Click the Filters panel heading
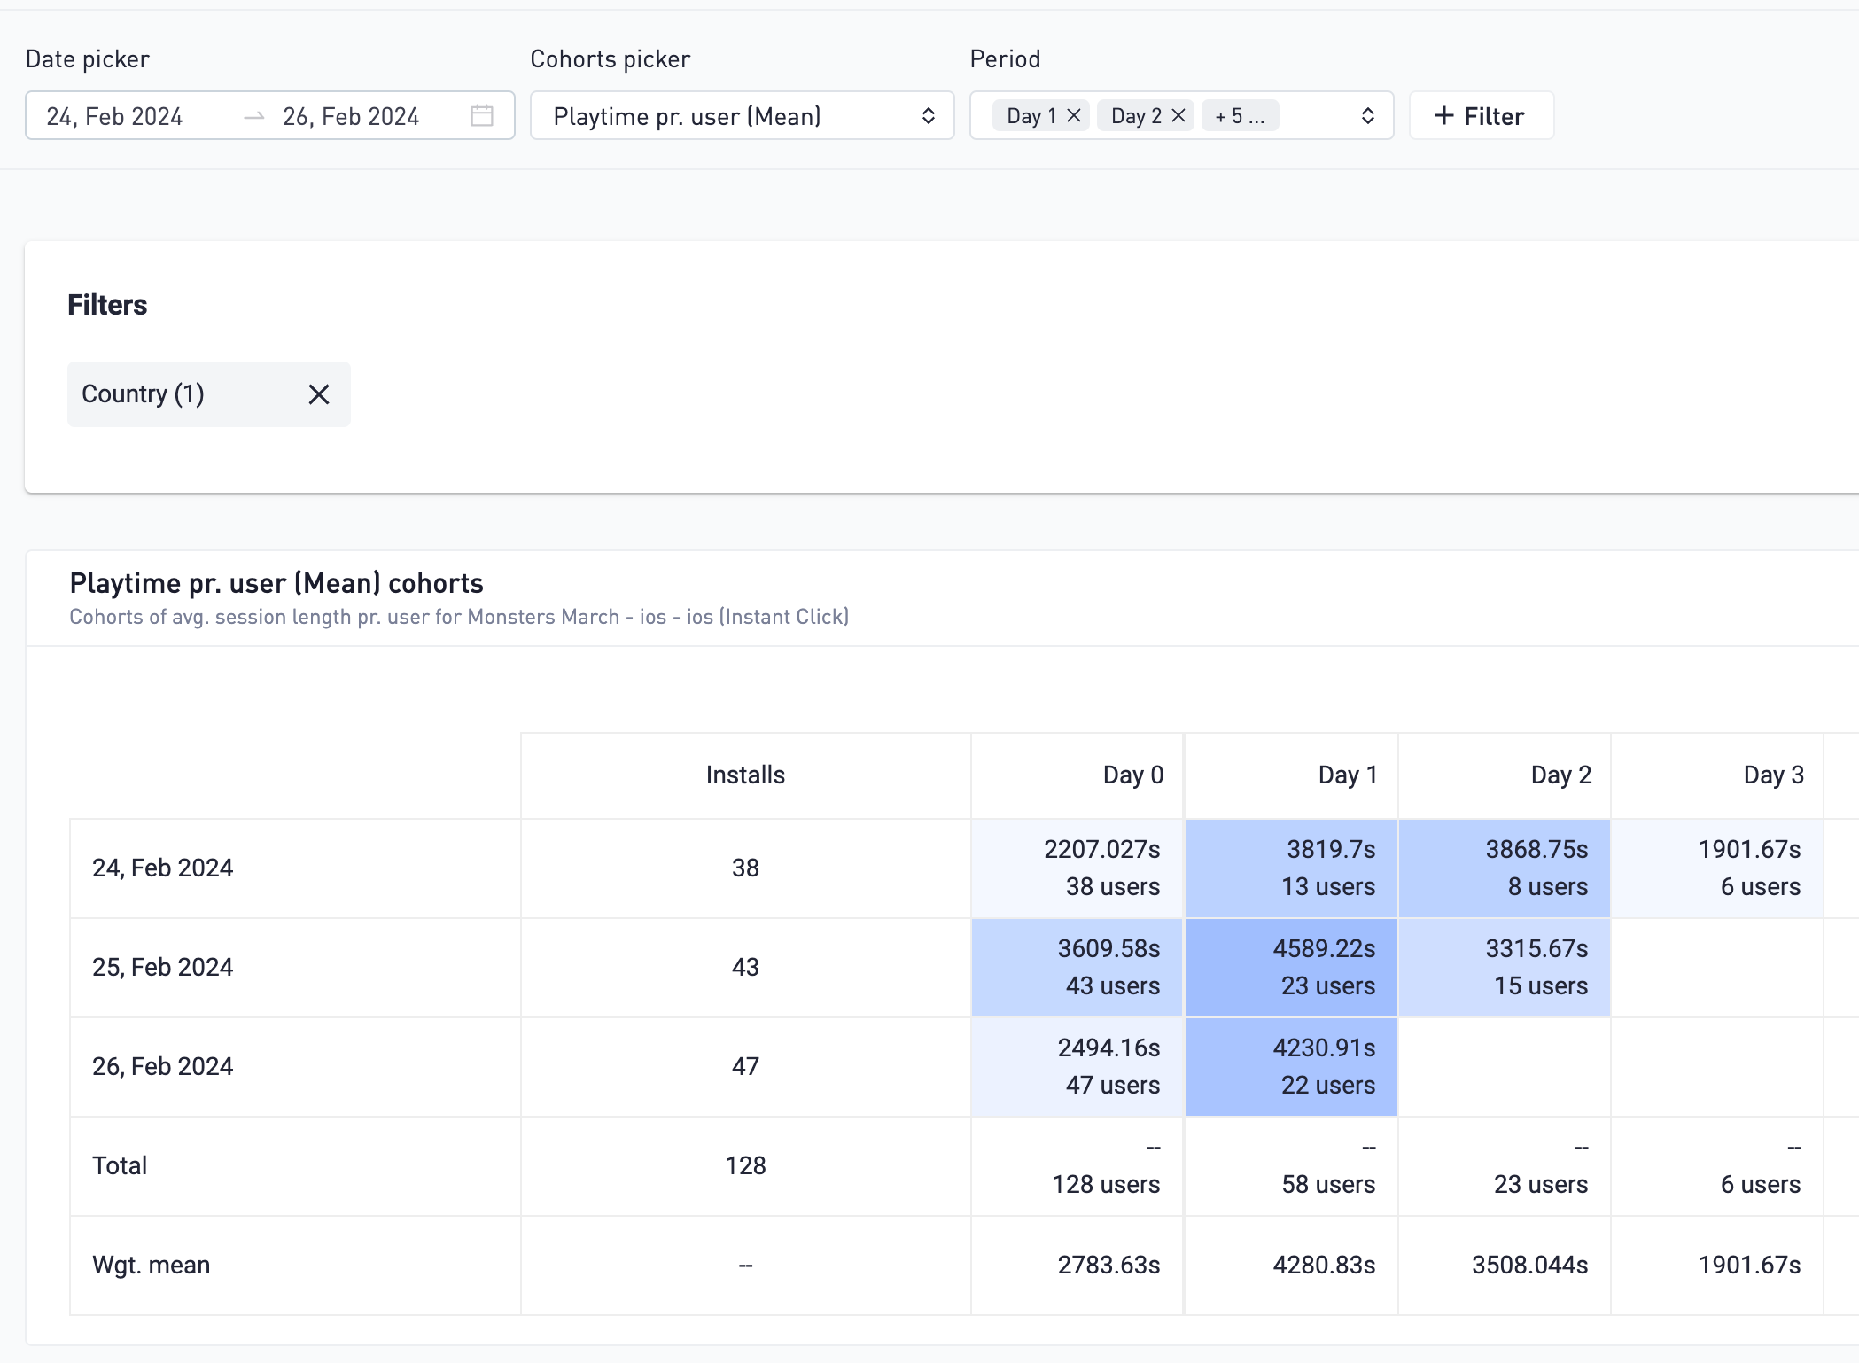Image resolution: width=1859 pixels, height=1363 pixels. 107,305
